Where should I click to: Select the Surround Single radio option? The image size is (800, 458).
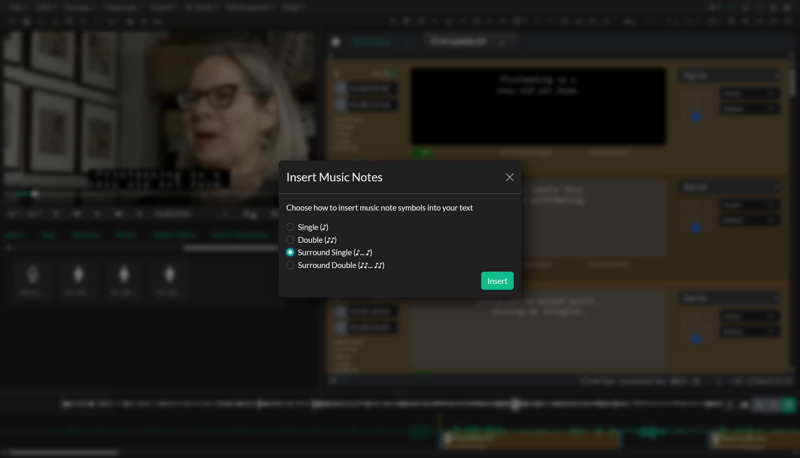click(x=290, y=252)
